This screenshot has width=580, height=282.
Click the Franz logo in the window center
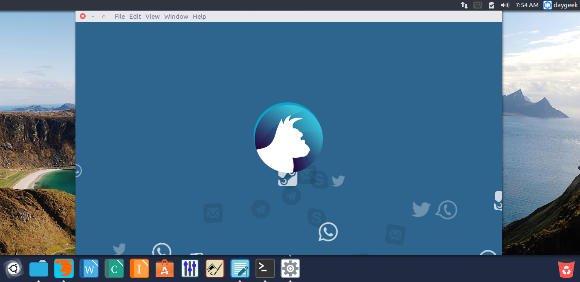point(288,137)
